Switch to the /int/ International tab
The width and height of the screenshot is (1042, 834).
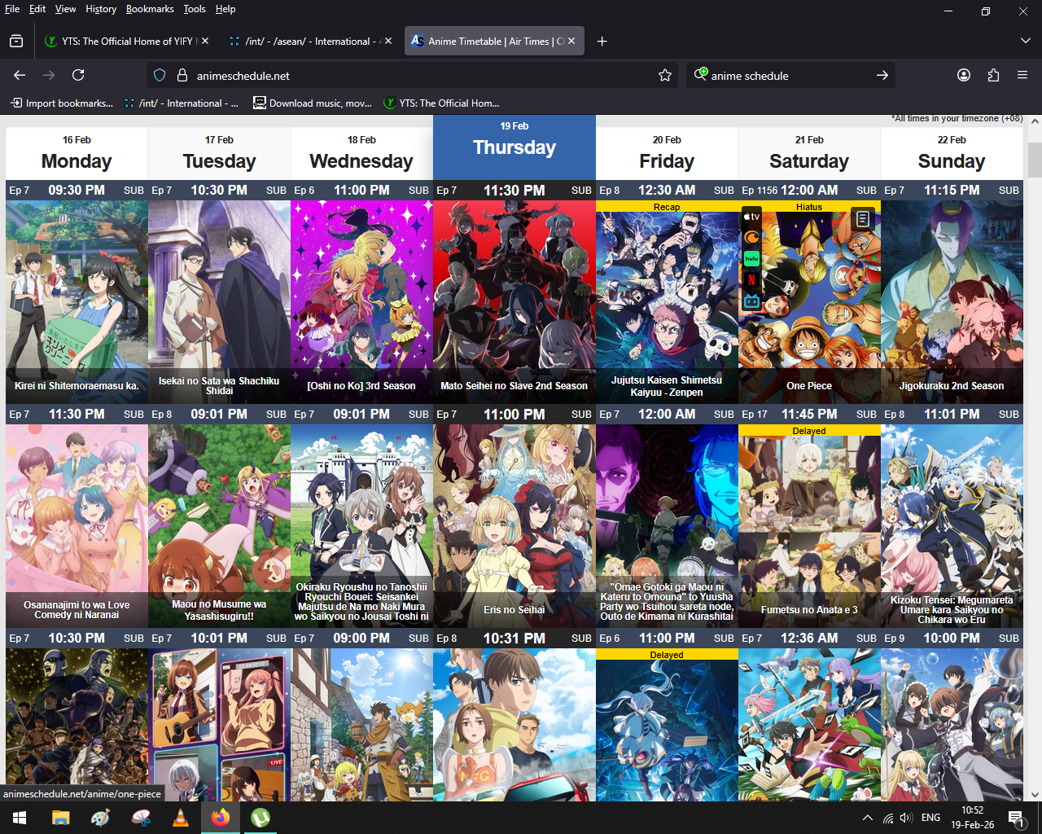click(x=309, y=41)
